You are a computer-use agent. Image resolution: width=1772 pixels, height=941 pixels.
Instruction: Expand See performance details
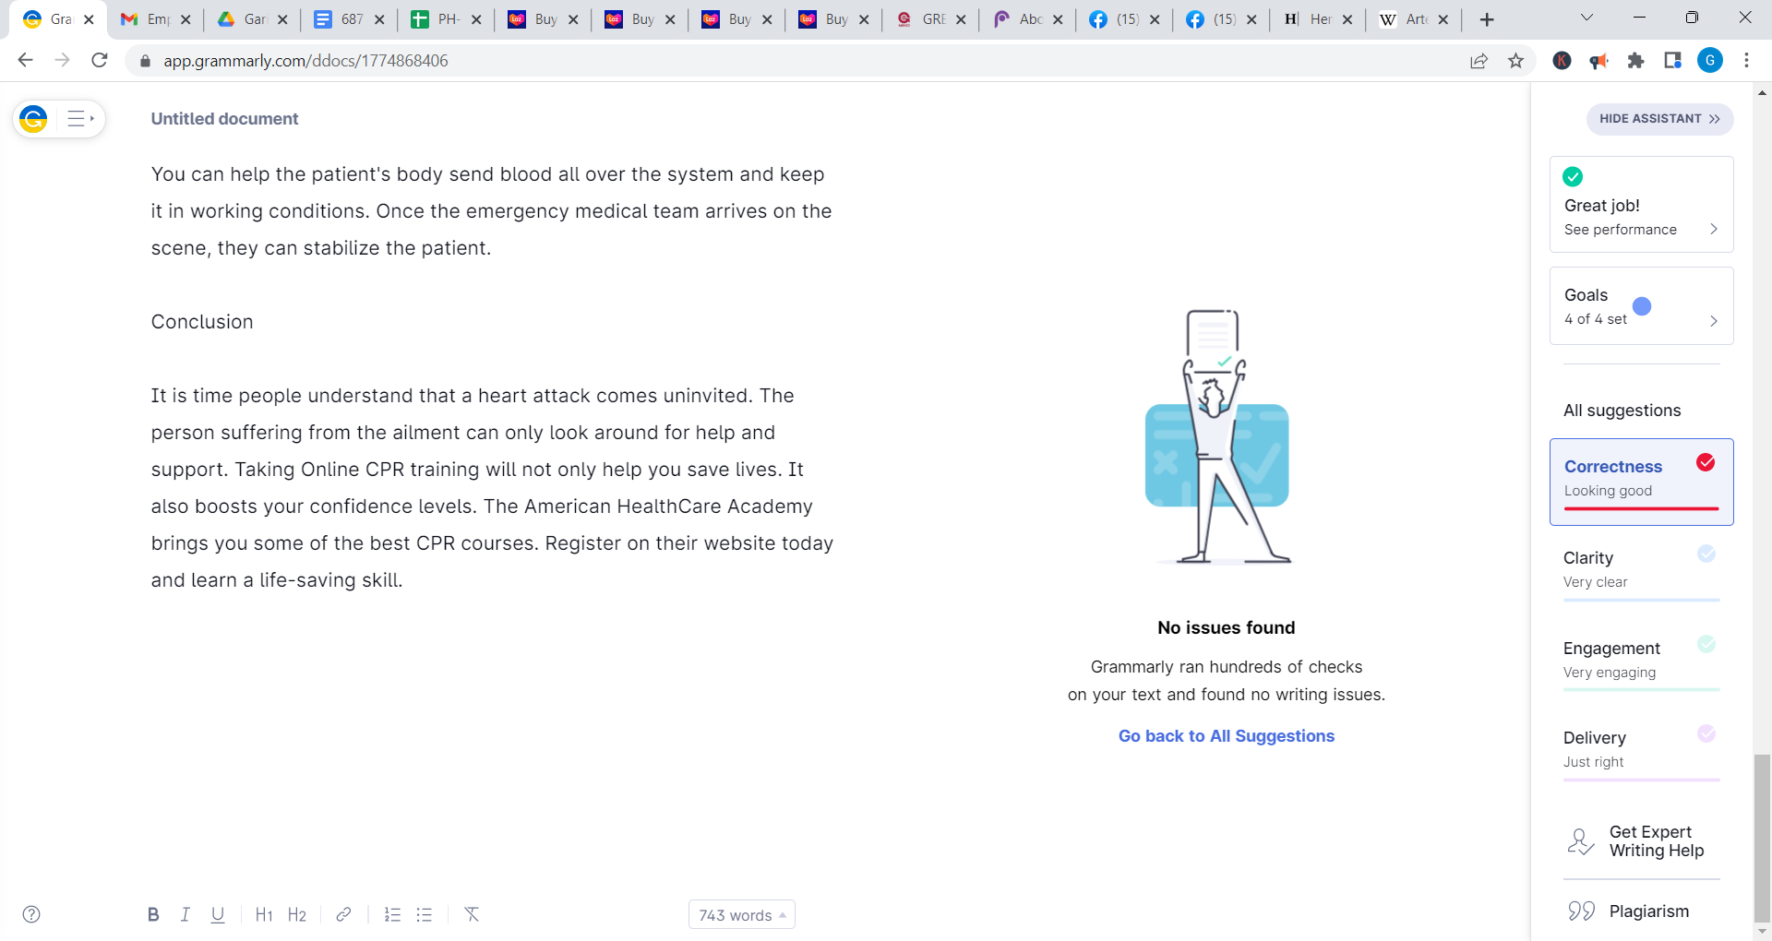1713,229
